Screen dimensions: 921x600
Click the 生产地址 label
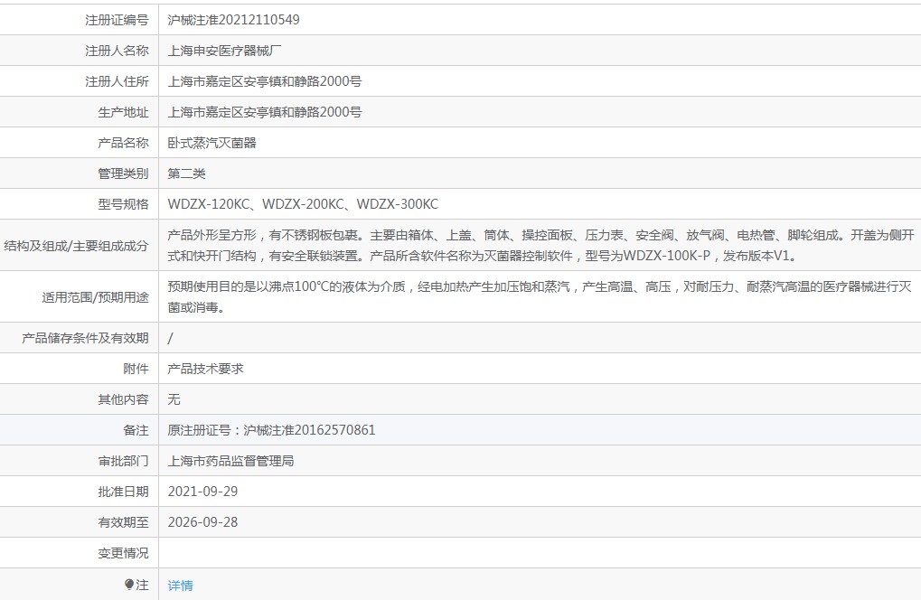point(123,112)
